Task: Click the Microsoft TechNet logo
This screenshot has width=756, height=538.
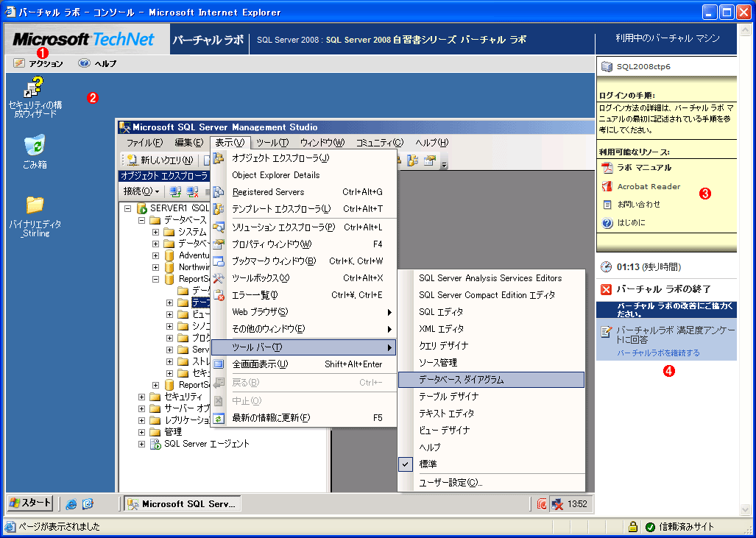Action: pyautogui.click(x=84, y=39)
